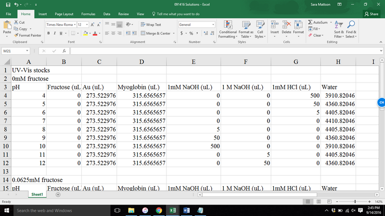Click the AutoSum sigma icon
This screenshot has height=216, width=385.
coord(310,22)
